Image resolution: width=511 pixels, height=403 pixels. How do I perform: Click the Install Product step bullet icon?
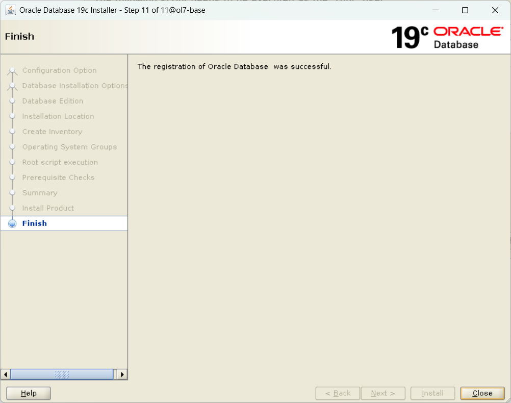12,208
